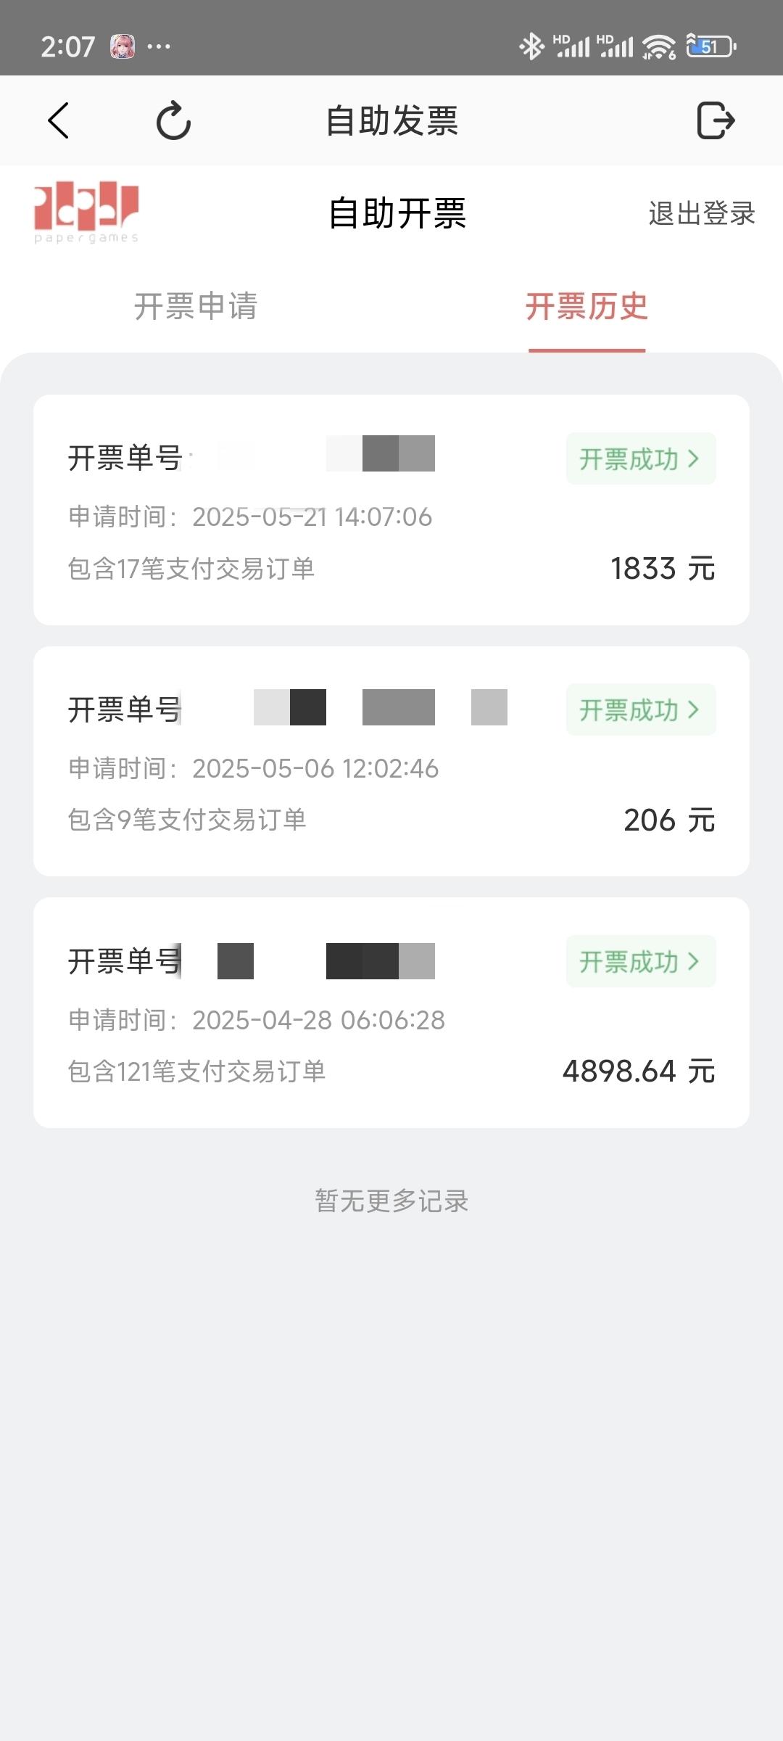Tap the Papergames logo
Screen dimensions: 783x1741
point(86,213)
